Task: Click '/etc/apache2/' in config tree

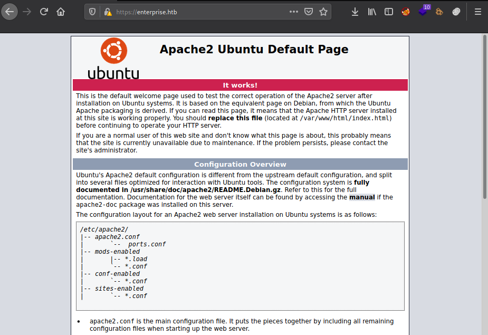Action: [x=104, y=229]
